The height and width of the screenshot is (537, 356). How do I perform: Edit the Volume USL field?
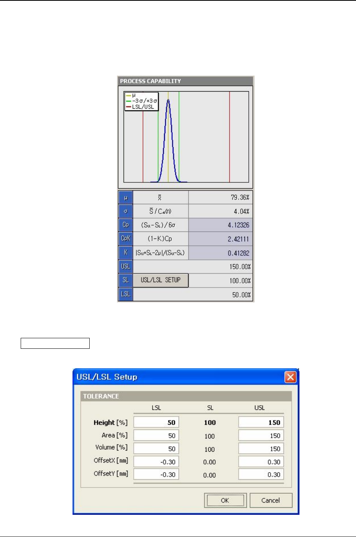pos(261,449)
